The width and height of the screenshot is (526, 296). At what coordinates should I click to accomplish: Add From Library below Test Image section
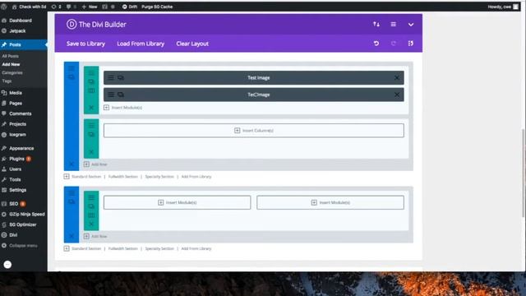click(196, 177)
